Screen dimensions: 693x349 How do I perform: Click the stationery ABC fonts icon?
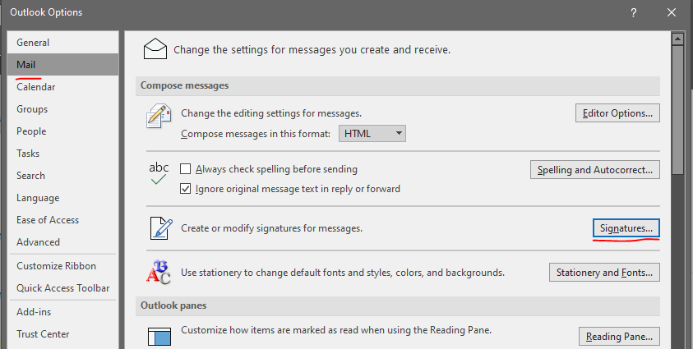pos(159,272)
